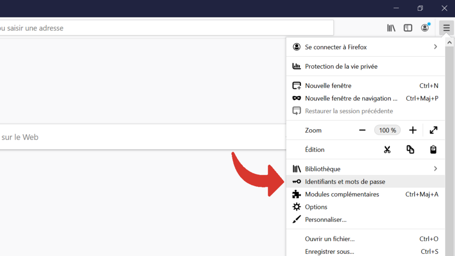Select Nouvelle fenêtre de navigation privée
Viewport: 455px width, 256px height.
click(x=366, y=98)
